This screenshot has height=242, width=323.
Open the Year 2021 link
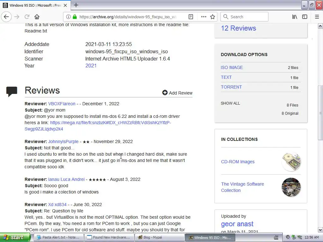pyautogui.click(x=91, y=66)
